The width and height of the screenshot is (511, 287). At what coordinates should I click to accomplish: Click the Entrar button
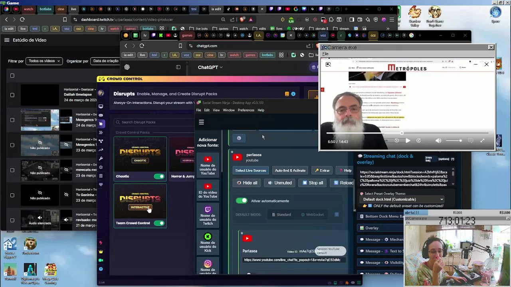322,171
